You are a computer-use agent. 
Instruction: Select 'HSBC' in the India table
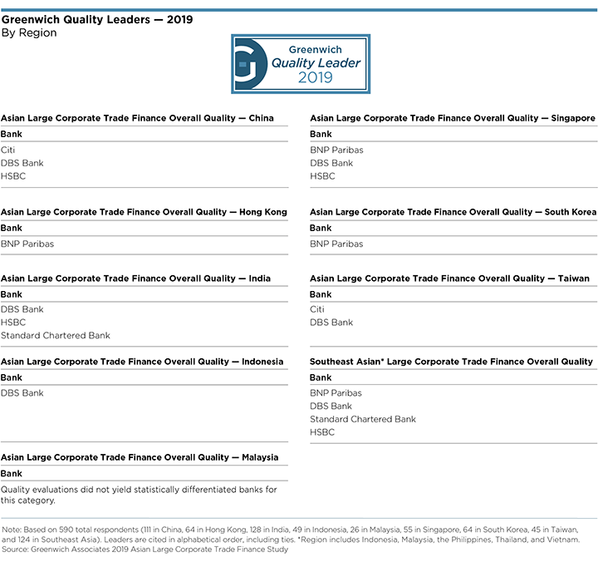click(x=13, y=323)
